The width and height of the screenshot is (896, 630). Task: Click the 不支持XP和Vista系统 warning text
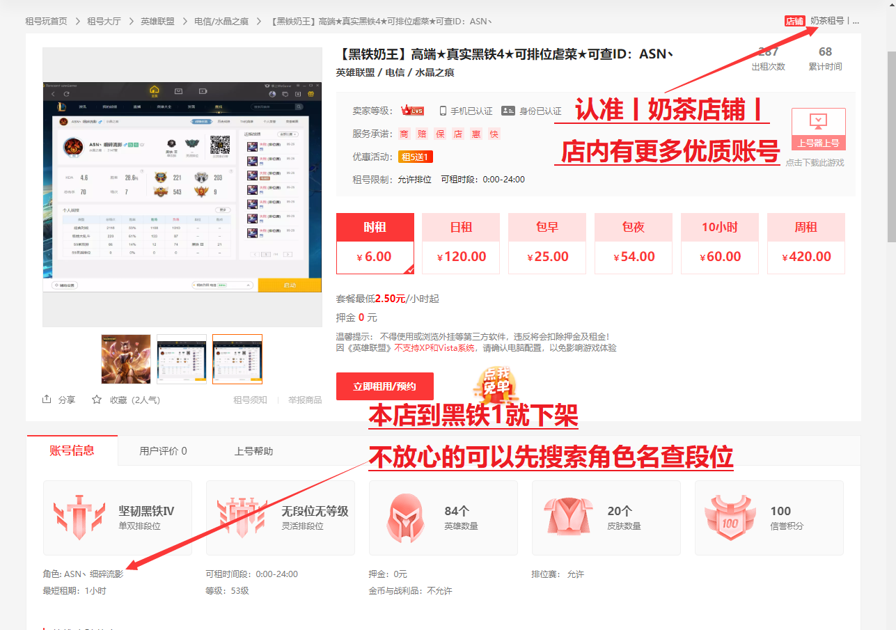point(434,348)
